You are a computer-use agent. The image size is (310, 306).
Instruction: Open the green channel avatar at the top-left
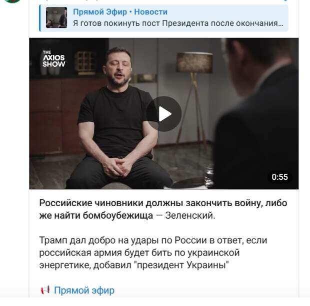(12, 1)
